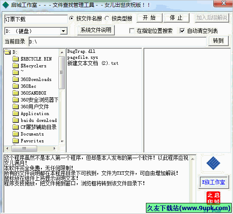Select 新建文本文档 (2).txt in file list
Viewport: 233px width, 214px height.
(93, 64)
